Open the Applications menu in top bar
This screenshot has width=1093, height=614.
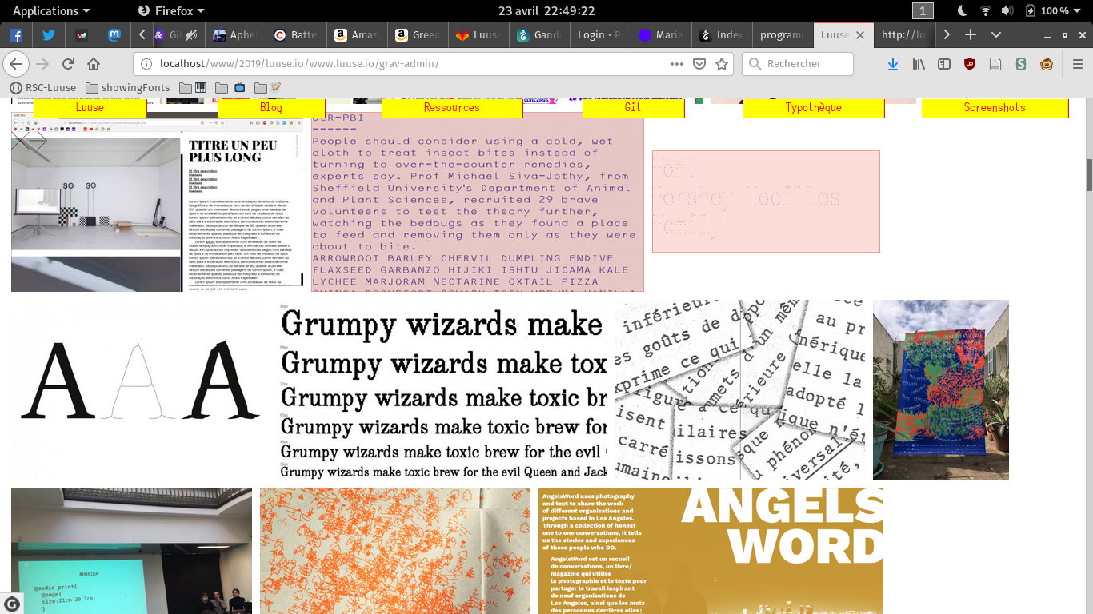pyautogui.click(x=51, y=10)
